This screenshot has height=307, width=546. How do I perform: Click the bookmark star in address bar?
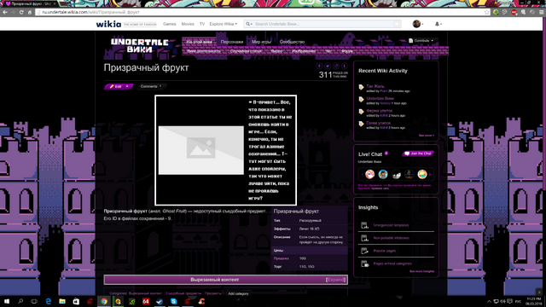[486, 12]
